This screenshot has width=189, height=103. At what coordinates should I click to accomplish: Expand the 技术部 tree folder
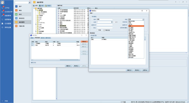36,10
